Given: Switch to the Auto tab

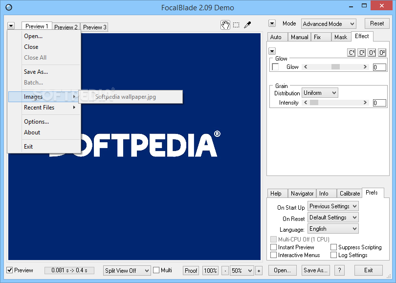Looking at the screenshot, I should coord(278,37).
